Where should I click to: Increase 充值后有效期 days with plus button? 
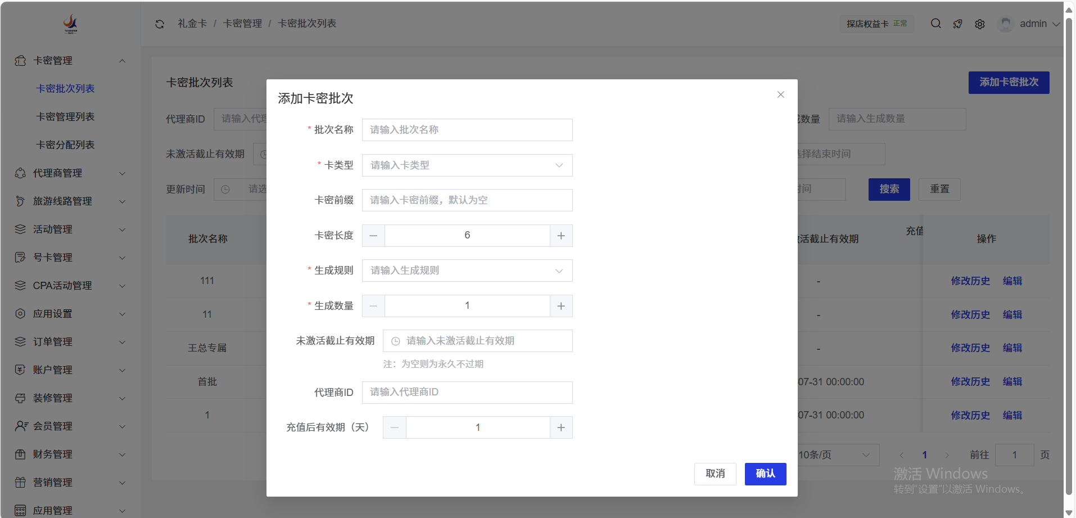(x=560, y=427)
